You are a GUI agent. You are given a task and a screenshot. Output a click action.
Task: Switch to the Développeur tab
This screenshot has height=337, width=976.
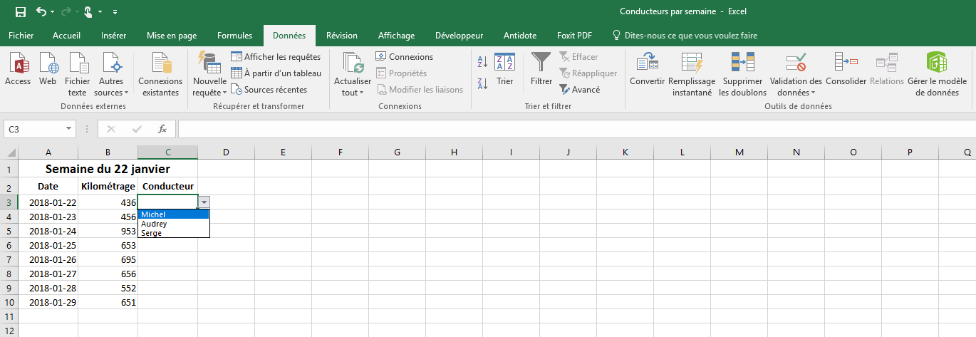tap(459, 36)
